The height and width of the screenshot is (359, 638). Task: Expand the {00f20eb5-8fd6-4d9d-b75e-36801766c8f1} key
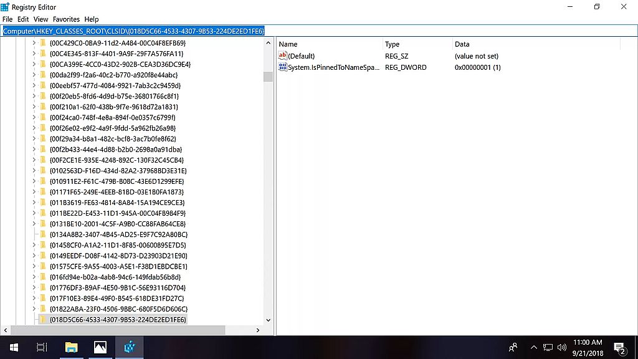point(34,96)
